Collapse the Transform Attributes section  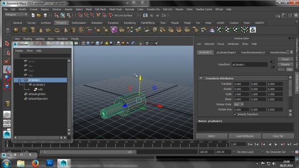click(x=201, y=78)
